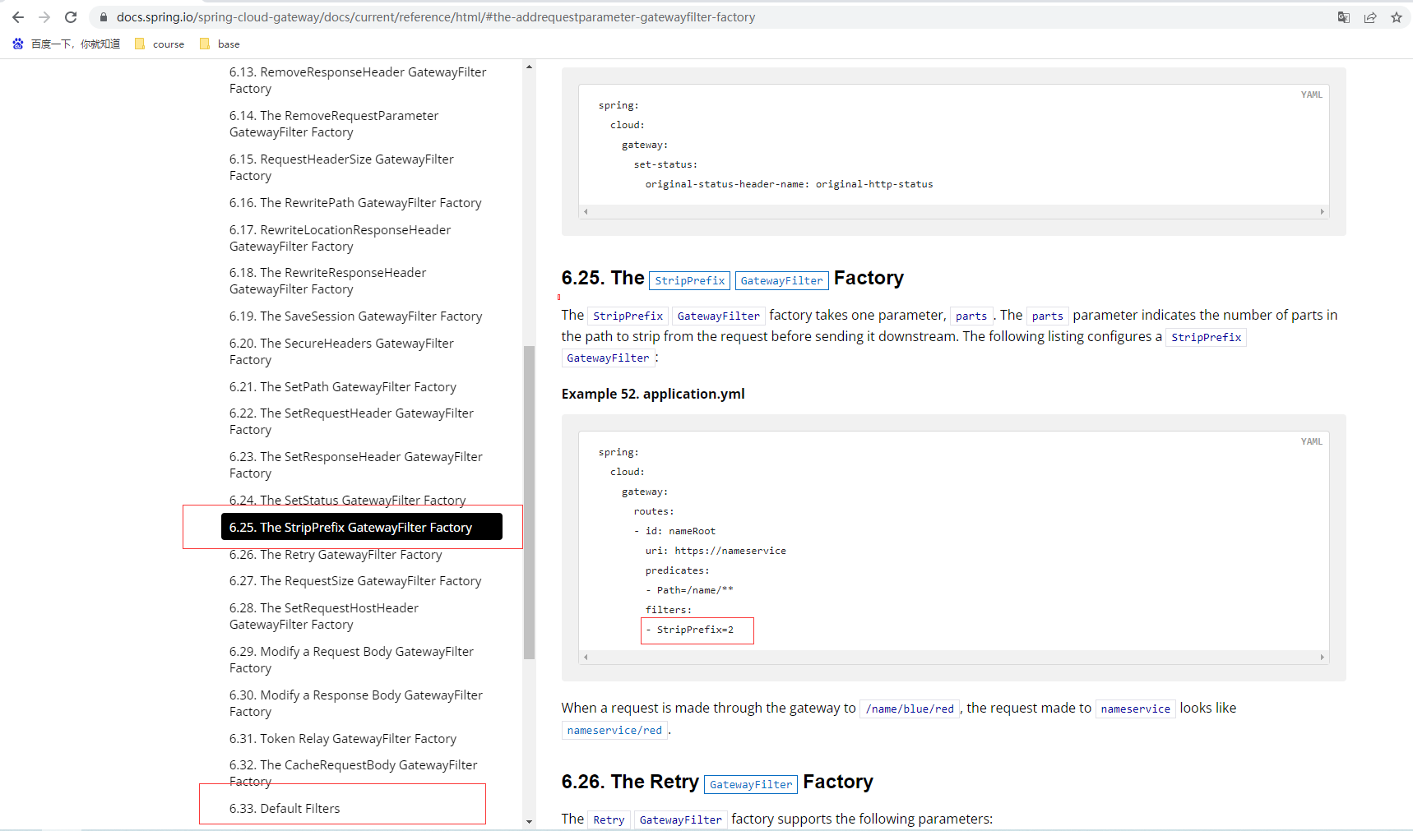Open the Baidu bookmark
This screenshot has width=1413, height=831.
coord(67,44)
